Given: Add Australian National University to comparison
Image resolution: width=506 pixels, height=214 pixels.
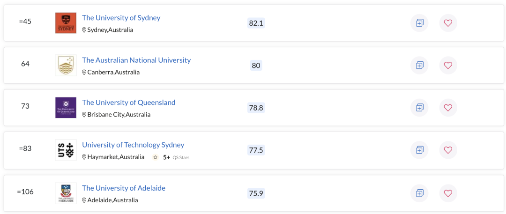Looking at the screenshot, I should click(x=419, y=65).
